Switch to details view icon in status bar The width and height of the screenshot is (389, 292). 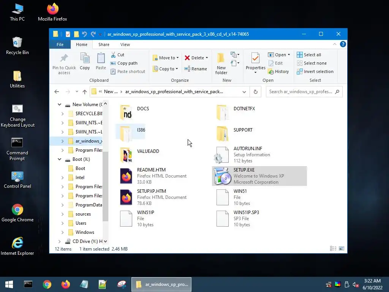333,249
